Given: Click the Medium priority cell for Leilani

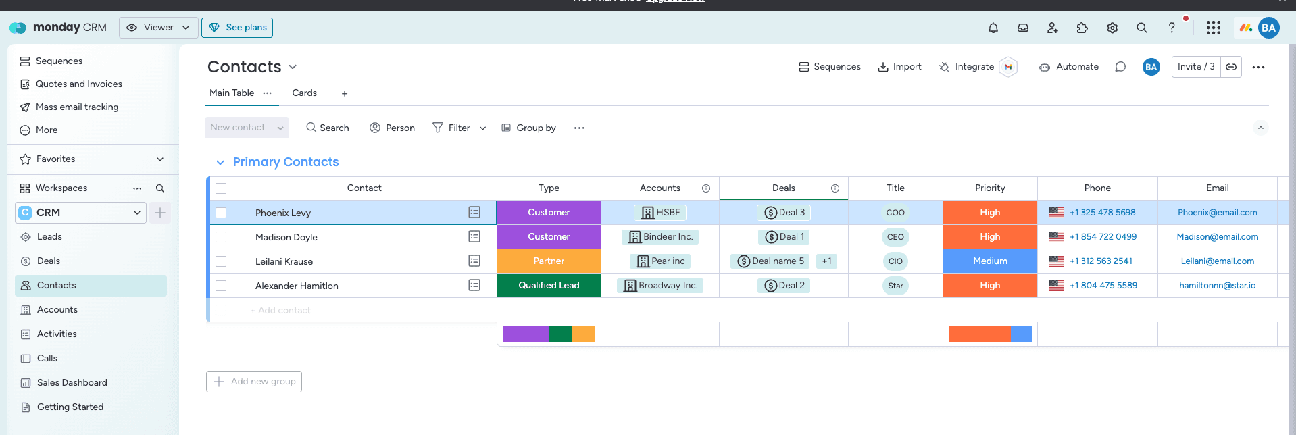Looking at the screenshot, I should [989, 261].
